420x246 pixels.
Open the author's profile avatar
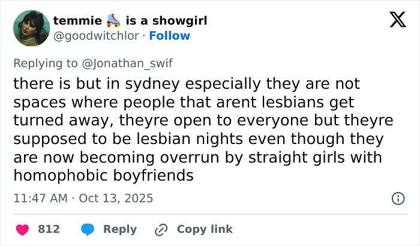click(31, 28)
